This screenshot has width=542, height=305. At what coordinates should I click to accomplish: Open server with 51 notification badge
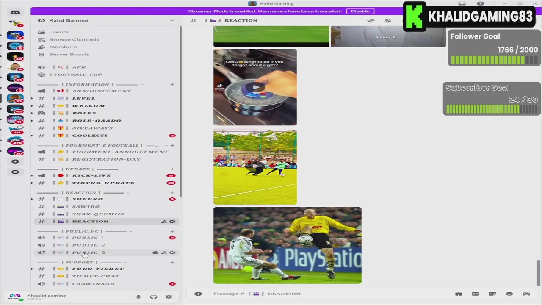(15, 77)
